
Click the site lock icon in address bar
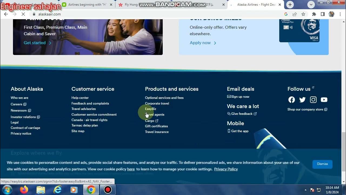(x=34, y=14)
